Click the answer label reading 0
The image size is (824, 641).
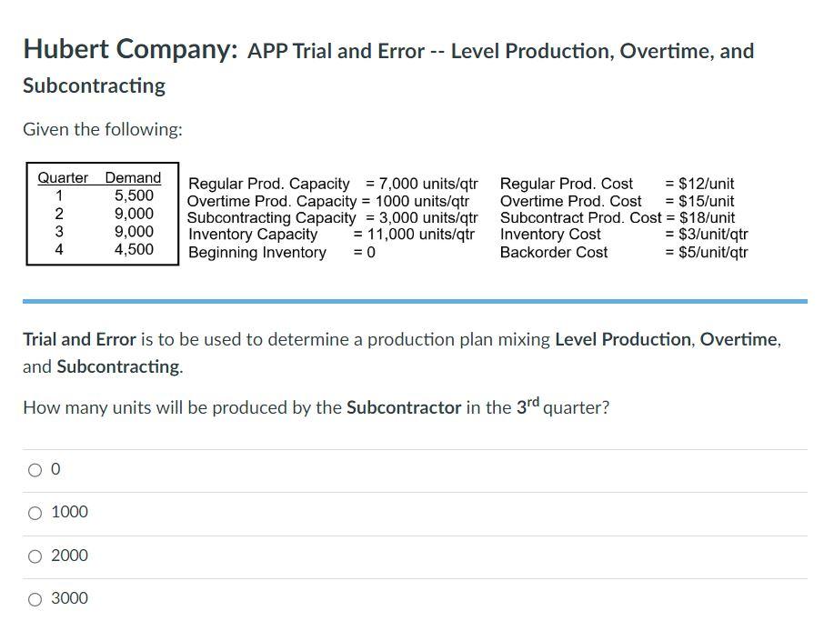point(55,469)
